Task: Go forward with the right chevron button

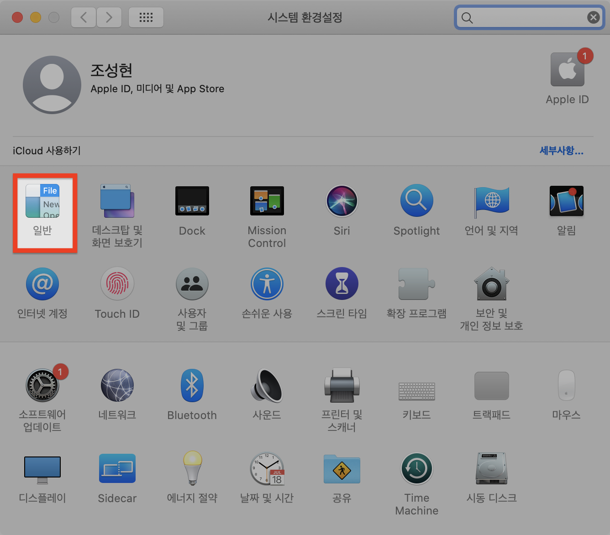Action: pos(109,17)
